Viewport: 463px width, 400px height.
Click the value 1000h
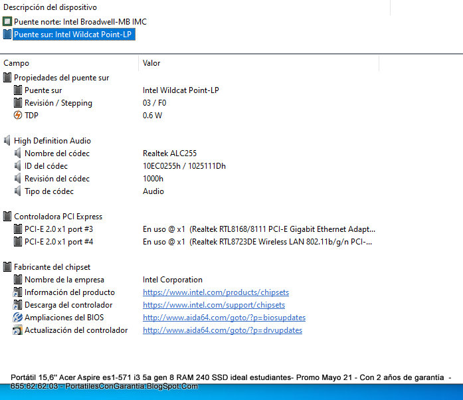153,179
